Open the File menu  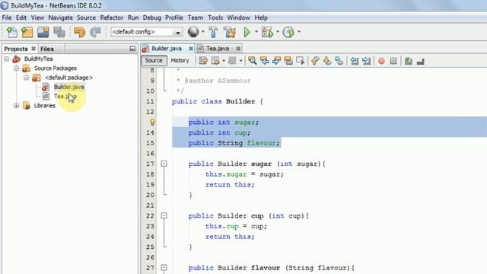(x=7, y=18)
